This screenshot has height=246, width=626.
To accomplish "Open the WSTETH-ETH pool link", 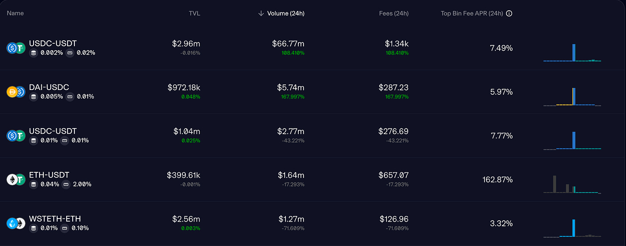I will [x=55, y=219].
